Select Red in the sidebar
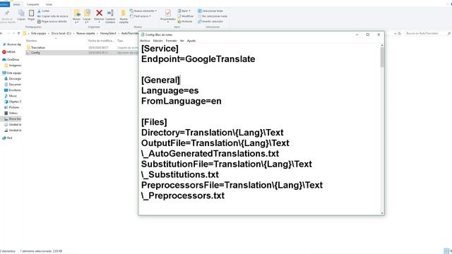Viewport: 452px width, 254px height. click(8, 138)
